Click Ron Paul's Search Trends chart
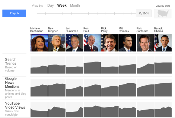 tap(92, 65)
